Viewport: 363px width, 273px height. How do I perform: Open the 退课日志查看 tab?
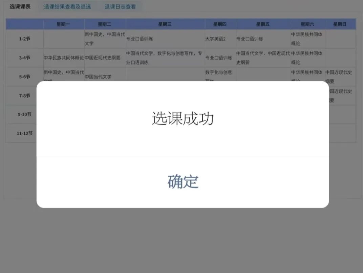(x=120, y=6)
